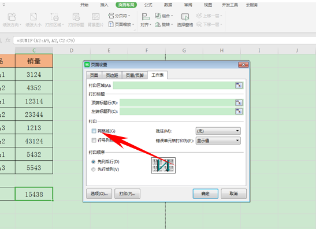
Task: Switch to the 工作表 tab
Action: pos(157,75)
